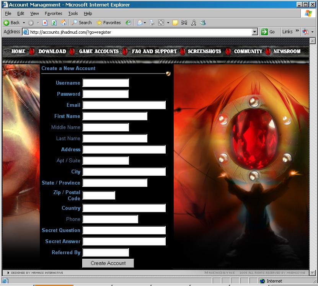Open the Favorites menu

pos(53,13)
